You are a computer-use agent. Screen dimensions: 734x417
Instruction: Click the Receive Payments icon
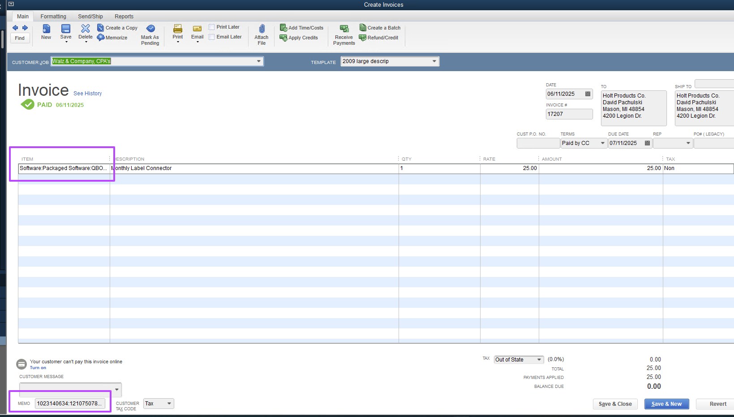[344, 29]
